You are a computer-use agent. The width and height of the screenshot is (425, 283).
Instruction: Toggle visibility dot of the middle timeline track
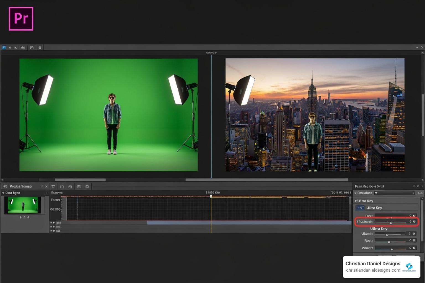click(x=54, y=227)
